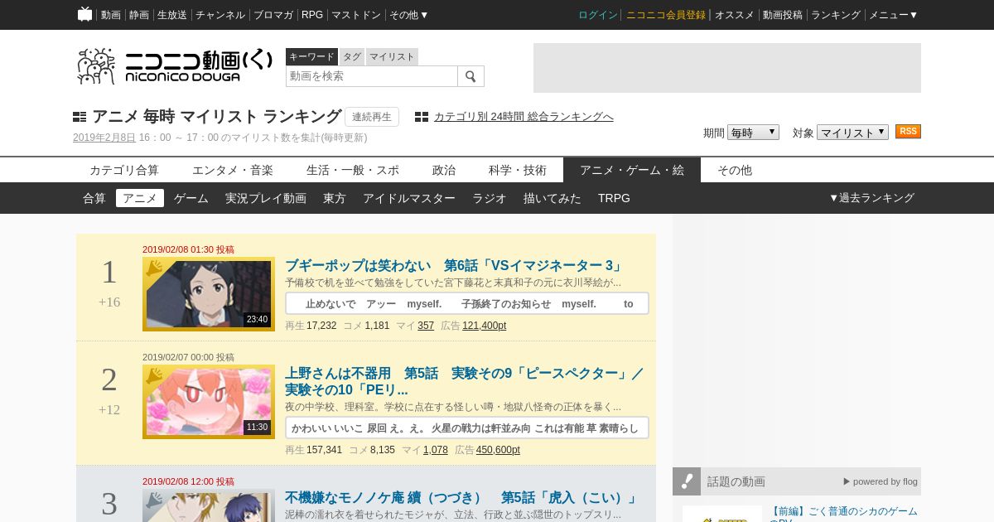Open the 【前編】ごく普通のシカのゲーム link
The width and height of the screenshot is (994, 522).
point(843,515)
